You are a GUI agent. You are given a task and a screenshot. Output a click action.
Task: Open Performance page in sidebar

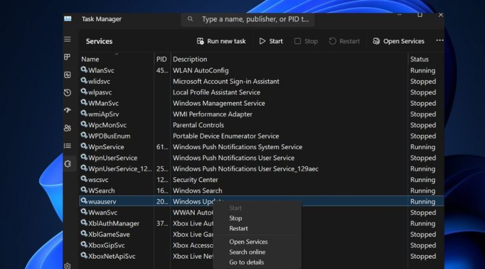[67, 75]
